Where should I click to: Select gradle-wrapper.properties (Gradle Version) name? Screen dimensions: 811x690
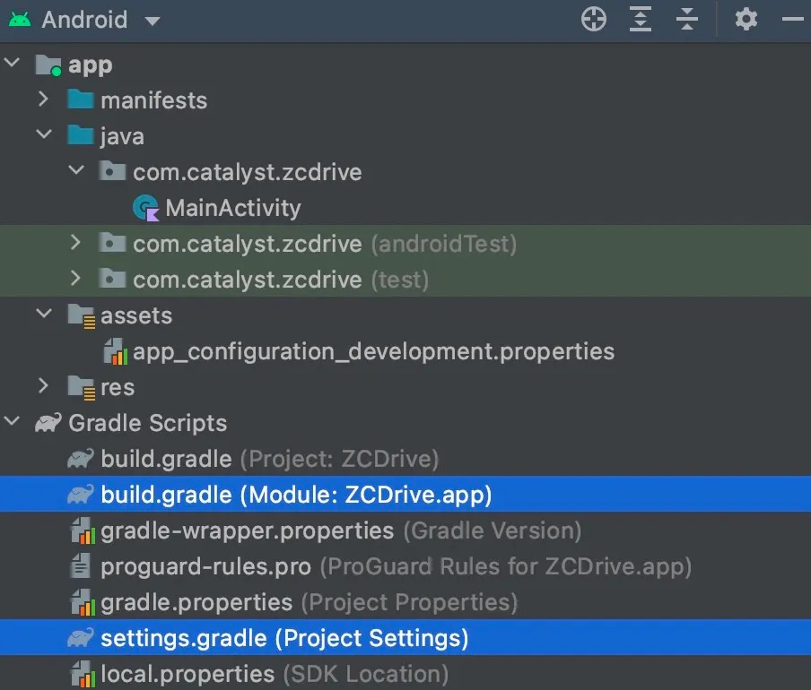click(341, 530)
